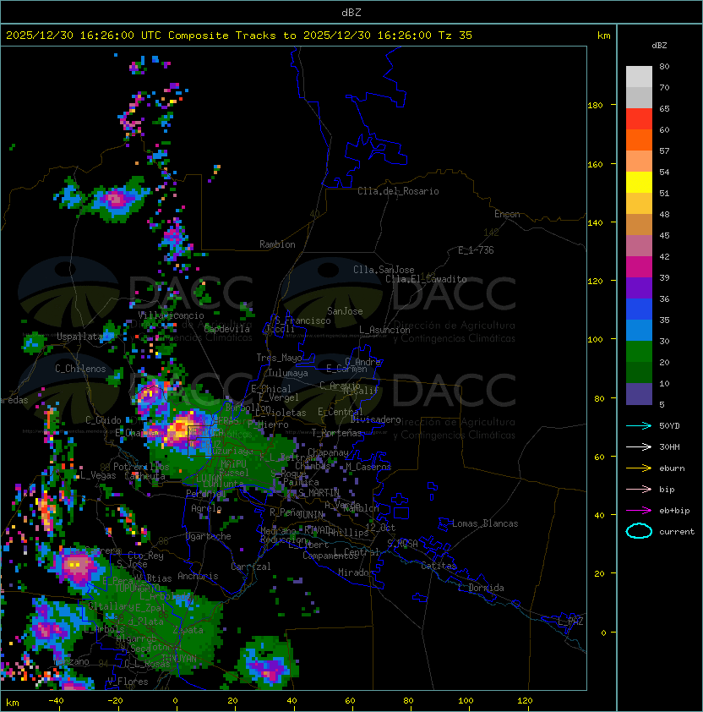Click the 'Lomas_Blancas' map label

point(485,523)
